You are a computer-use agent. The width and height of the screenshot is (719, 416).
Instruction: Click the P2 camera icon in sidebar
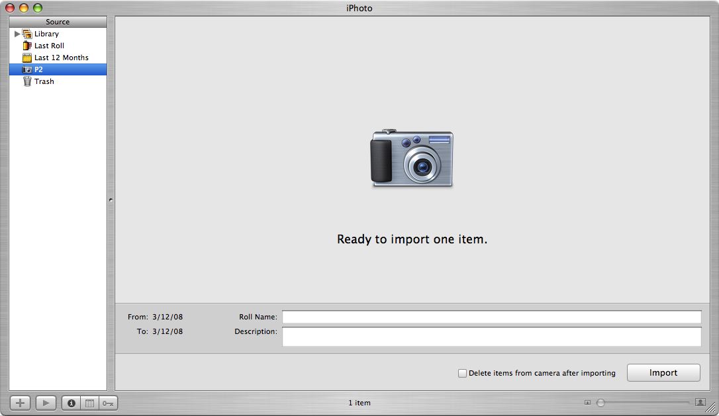click(27, 69)
